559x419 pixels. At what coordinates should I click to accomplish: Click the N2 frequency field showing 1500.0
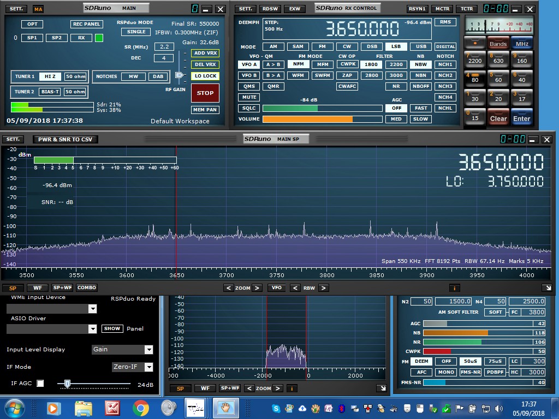point(454,301)
